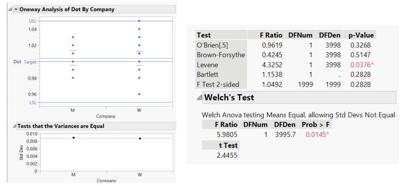Open the red triangle menu for Oneway Analysis
This screenshot has height=186, width=410.
[x=16, y=9]
